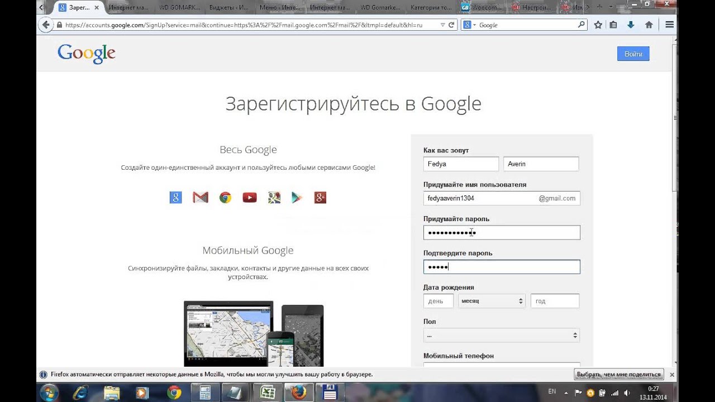
Task: Open the downloads arrow icon
Action: coord(631,25)
